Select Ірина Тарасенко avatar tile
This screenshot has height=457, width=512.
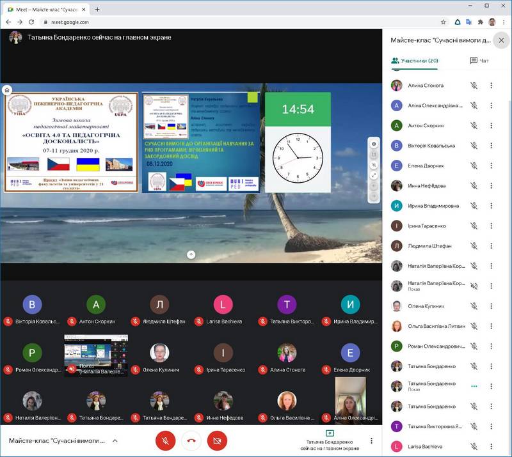point(223,353)
